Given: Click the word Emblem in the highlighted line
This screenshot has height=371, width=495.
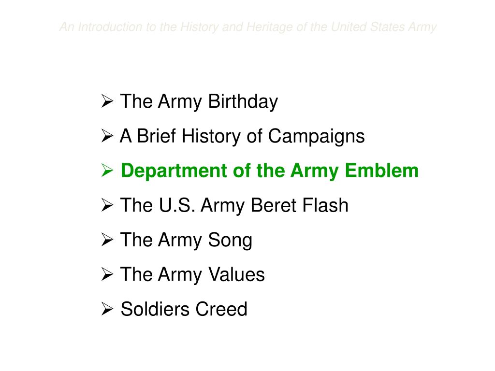Looking at the screenshot, I should [382, 171].
